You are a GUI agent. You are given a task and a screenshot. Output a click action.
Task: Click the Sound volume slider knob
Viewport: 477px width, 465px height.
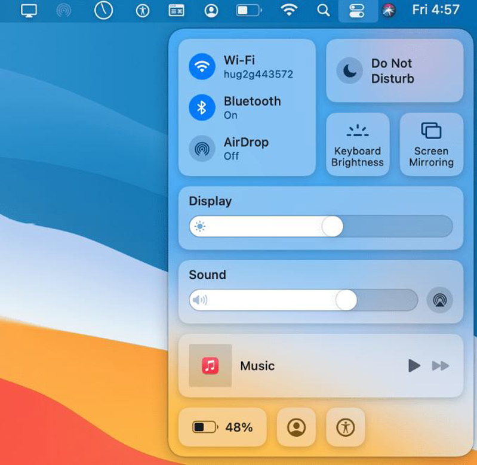pos(346,300)
